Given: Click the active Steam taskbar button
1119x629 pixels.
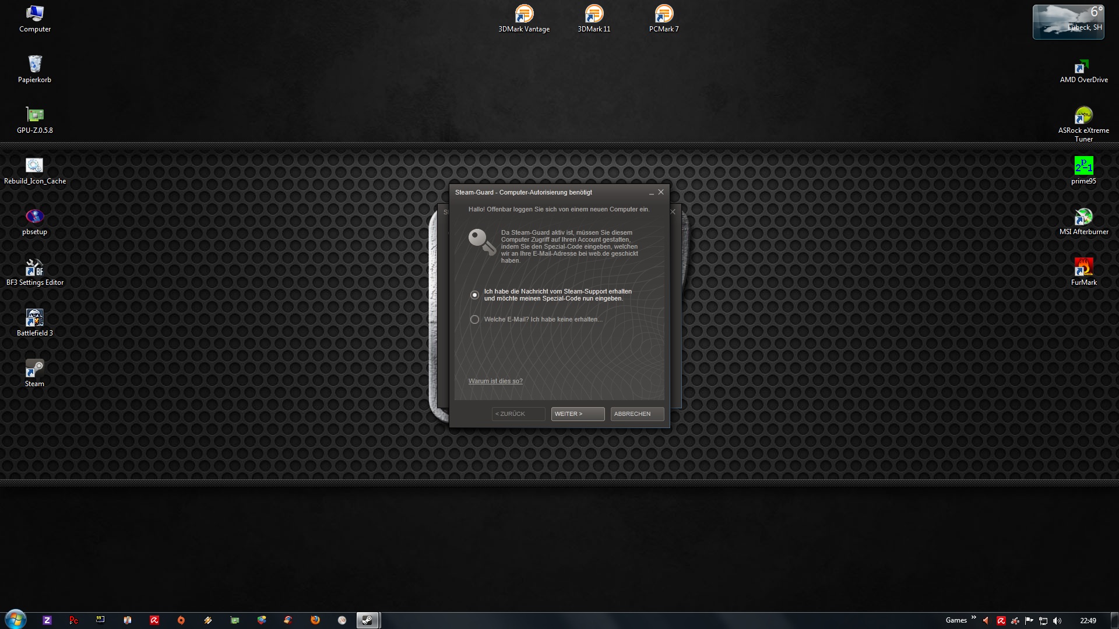Looking at the screenshot, I should (368, 620).
